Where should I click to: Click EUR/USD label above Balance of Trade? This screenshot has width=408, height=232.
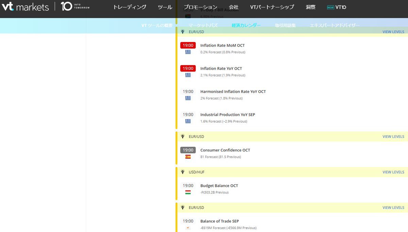point(196,208)
